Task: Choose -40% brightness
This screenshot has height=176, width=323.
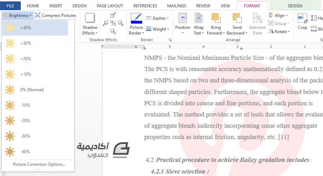Action: [35, 152]
